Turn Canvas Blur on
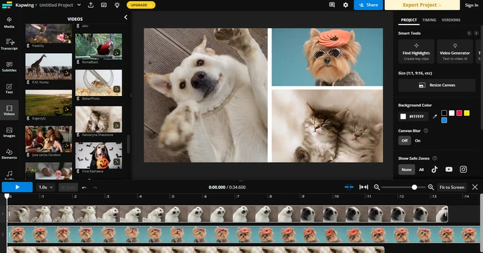 coord(417,141)
